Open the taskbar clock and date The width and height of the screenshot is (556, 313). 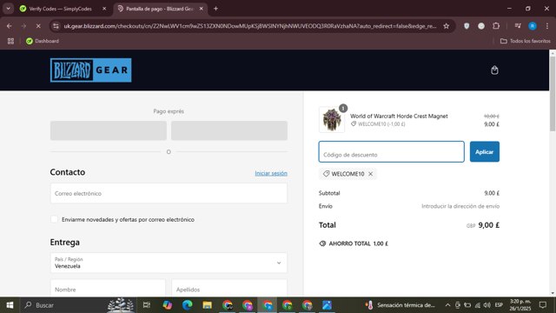520,305
